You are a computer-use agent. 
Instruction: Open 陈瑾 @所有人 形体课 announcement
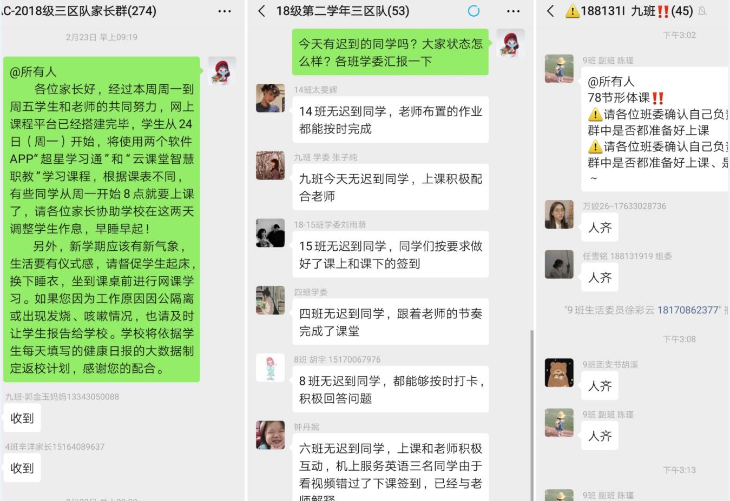656,129
